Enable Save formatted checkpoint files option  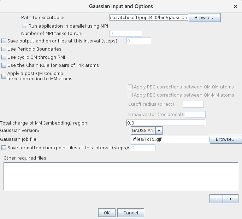4,148
